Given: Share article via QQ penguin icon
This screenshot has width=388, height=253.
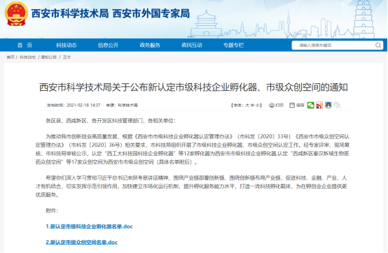Looking at the screenshot, I should (328, 106).
